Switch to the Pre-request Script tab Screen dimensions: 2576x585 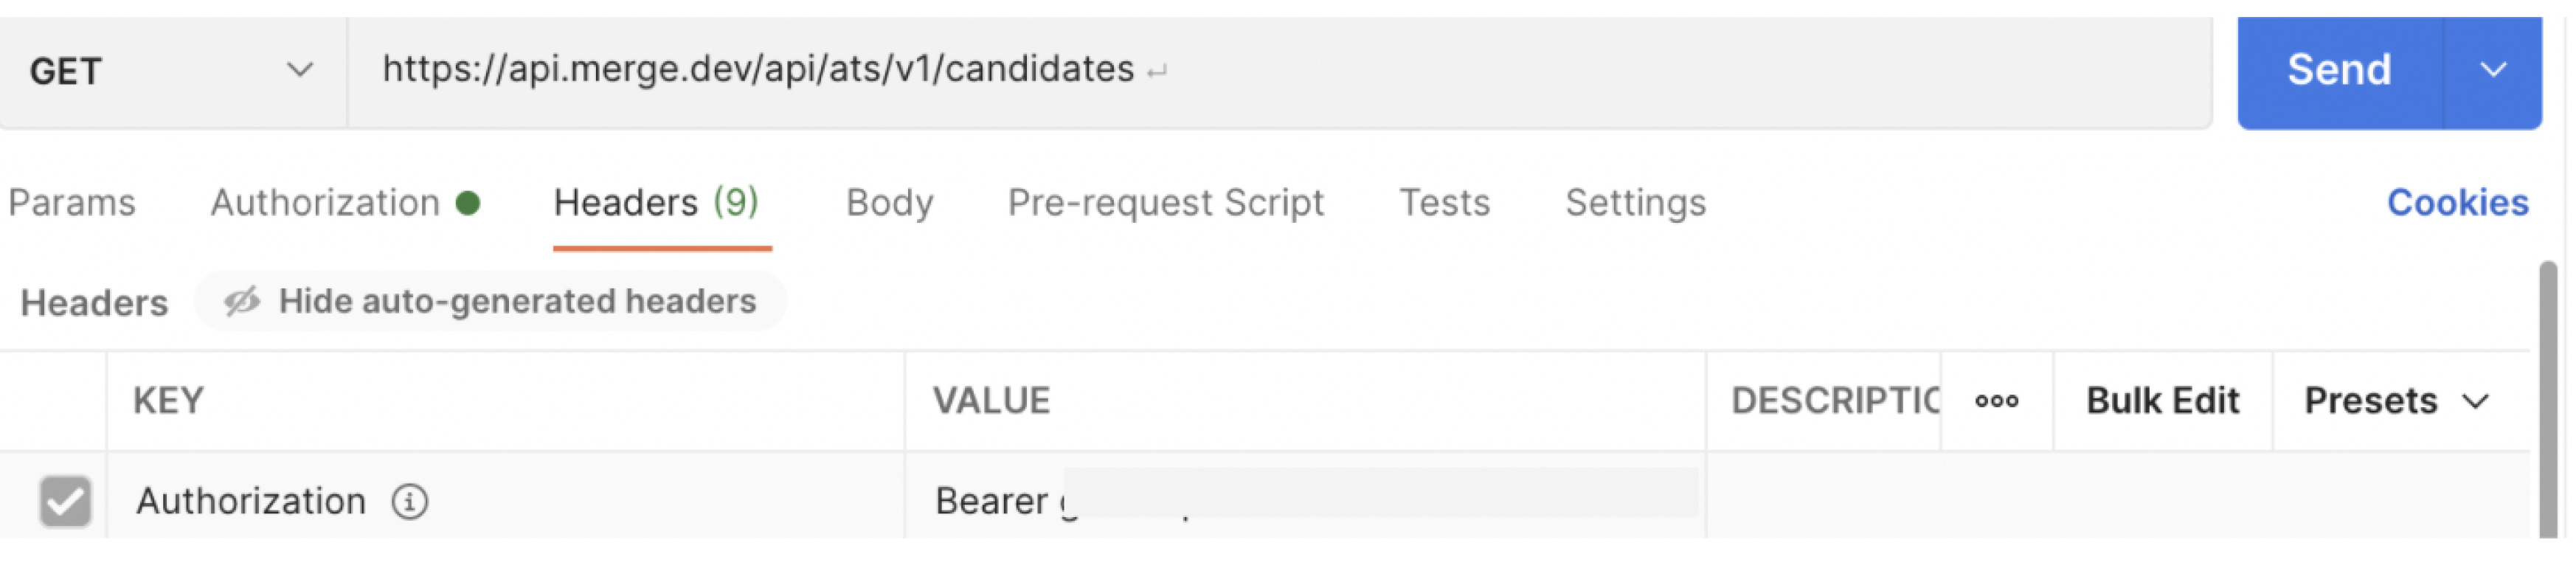(1166, 203)
